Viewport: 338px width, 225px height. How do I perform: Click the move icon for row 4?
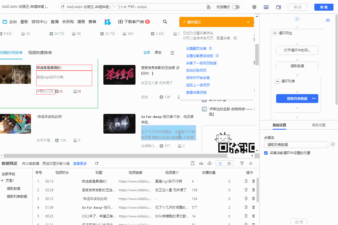[x=246, y=207]
